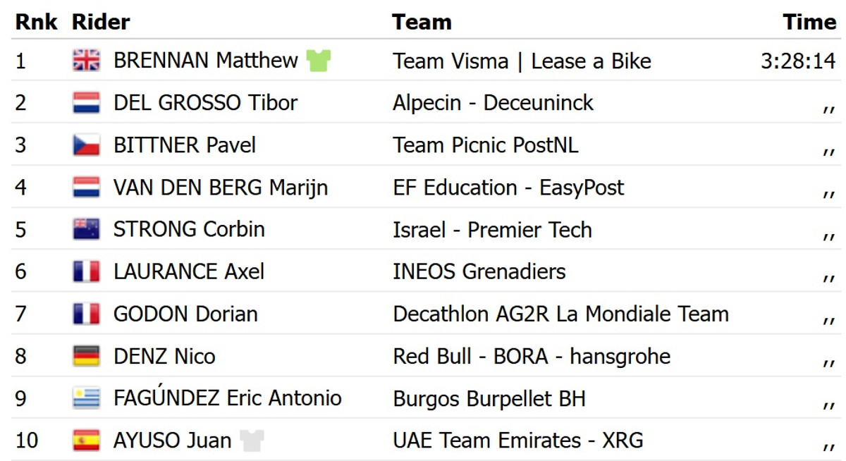This screenshot has height=461, width=846.
Task: Click the Time column header
Action: coord(809,22)
